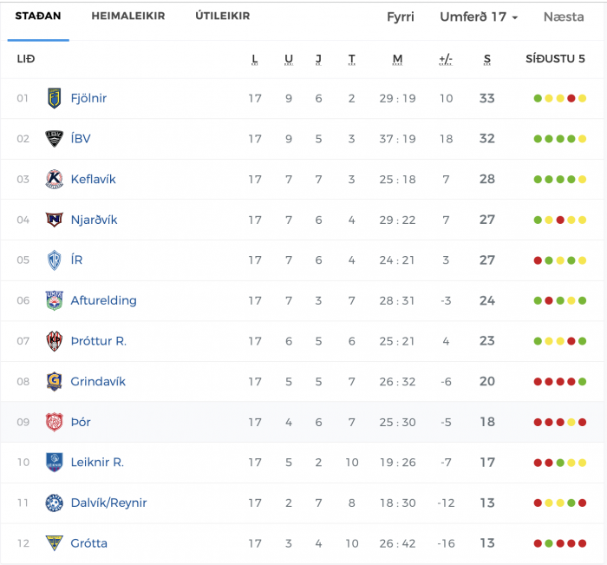Click the Grindavík team badge
This screenshot has height=565, width=607.
click(x=54, y=381)
